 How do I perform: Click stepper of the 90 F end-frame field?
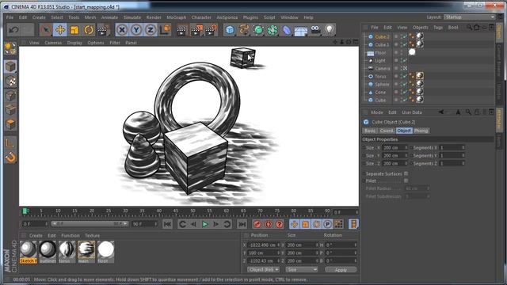156,224
